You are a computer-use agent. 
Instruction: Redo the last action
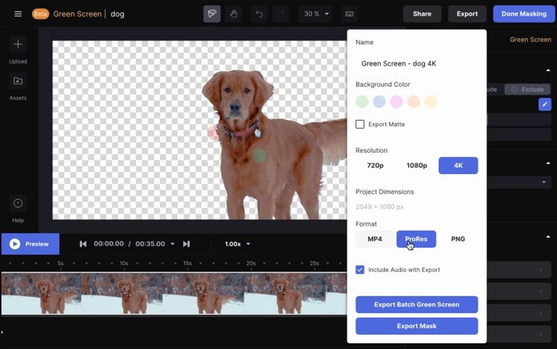click(281, 14)
